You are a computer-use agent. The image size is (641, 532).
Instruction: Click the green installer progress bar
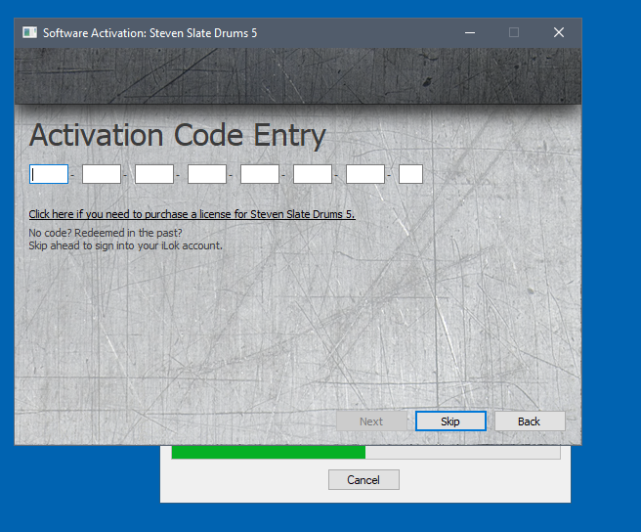365,452
